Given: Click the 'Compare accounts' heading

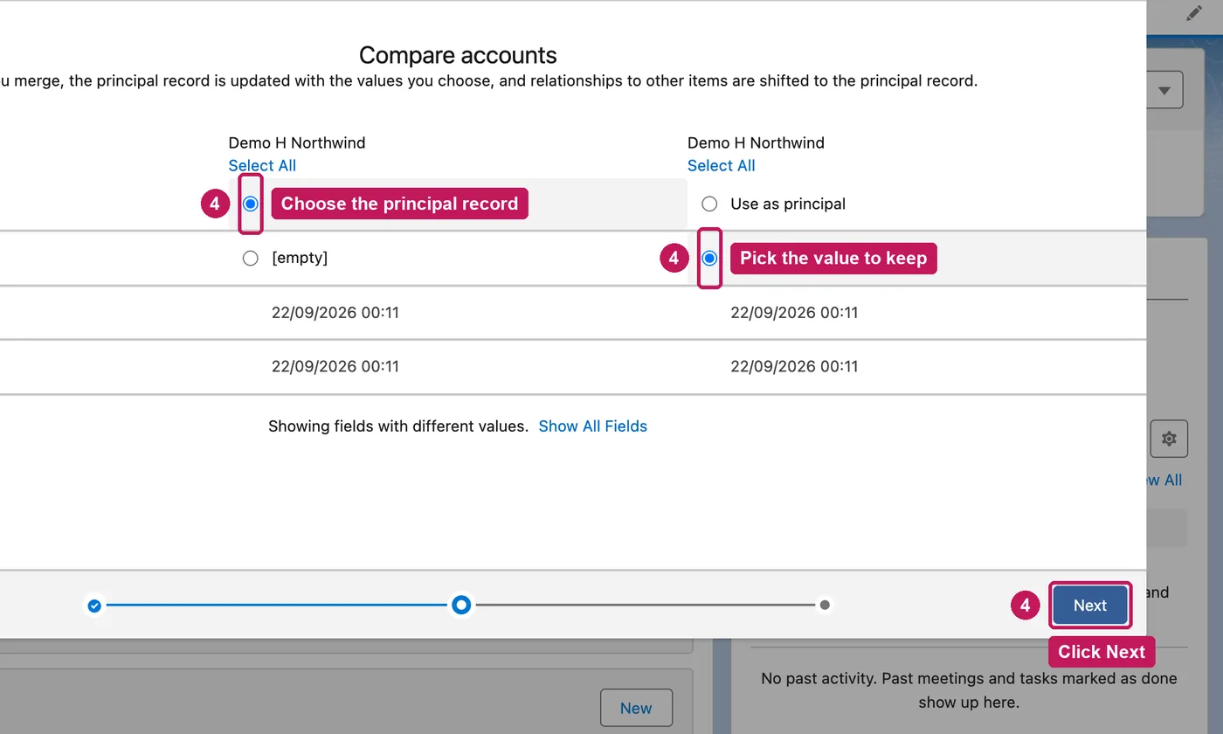Looking at the screenshot, I should click(458, 55).
